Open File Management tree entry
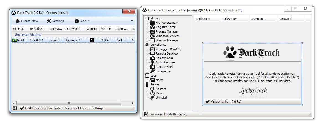 coord(167,23)
